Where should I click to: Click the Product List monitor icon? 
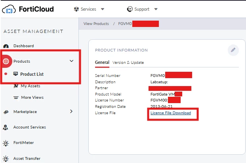(x=15, y=74)
